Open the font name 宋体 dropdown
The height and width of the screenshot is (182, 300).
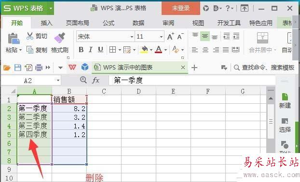[132, 37]
